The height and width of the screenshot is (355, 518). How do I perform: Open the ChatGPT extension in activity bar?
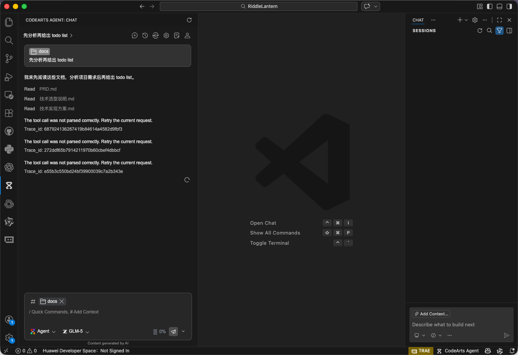tap(9, 167)
